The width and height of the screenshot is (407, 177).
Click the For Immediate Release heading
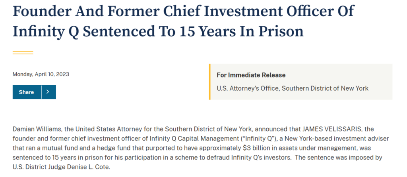tap(251, 75)
